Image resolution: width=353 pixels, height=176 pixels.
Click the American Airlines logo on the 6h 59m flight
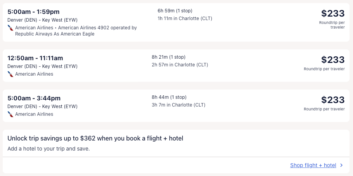[10, 28]
